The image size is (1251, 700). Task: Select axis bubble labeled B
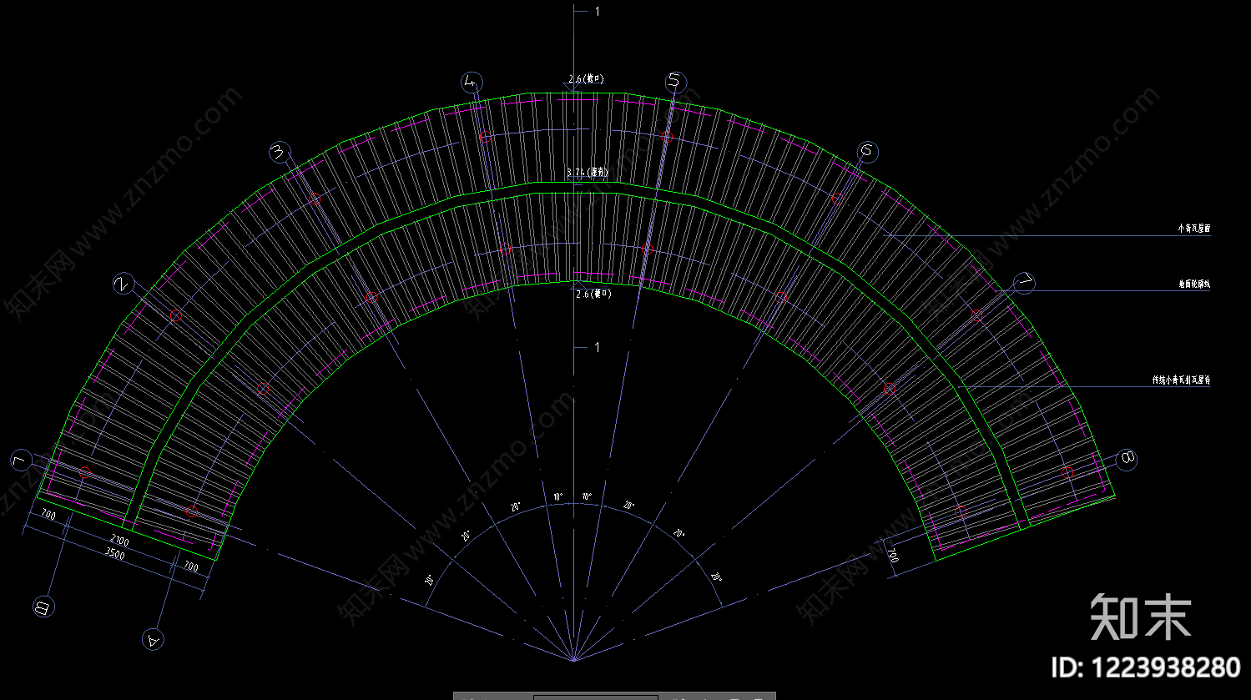pyautogui.click(x=43, y=606)
